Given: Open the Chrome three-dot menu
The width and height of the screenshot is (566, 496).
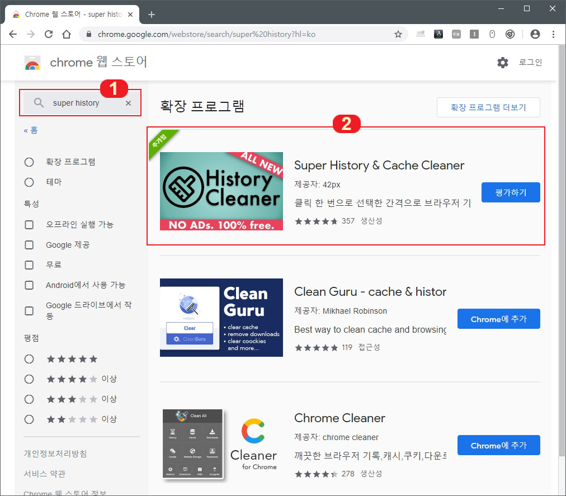Looking at the screenshot, I should pos(553,34).
